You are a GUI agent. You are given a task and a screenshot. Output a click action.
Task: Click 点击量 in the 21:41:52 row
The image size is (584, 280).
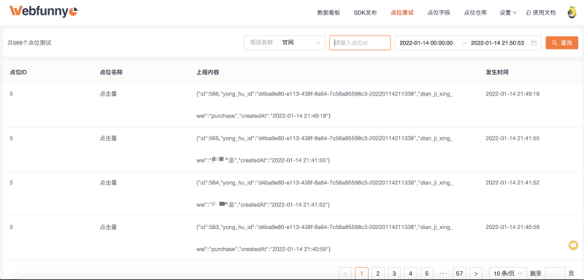108,182
